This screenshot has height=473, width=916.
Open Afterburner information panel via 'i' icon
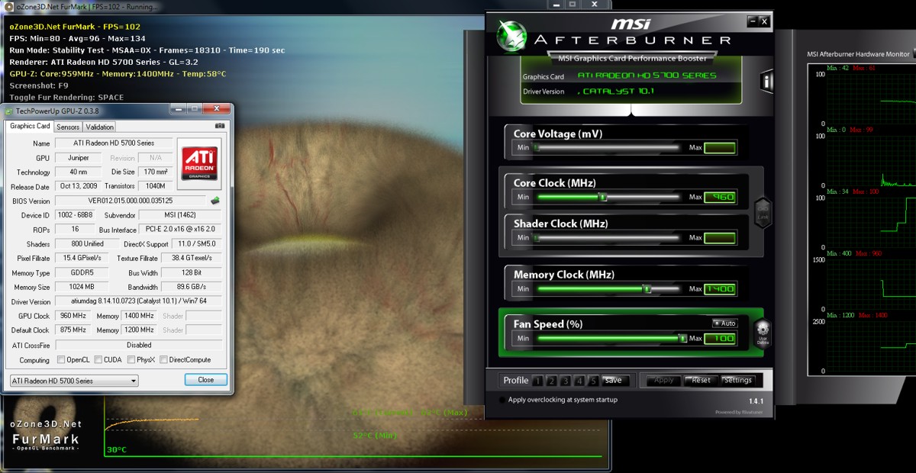pyautogui.click(x=767, y=82)
